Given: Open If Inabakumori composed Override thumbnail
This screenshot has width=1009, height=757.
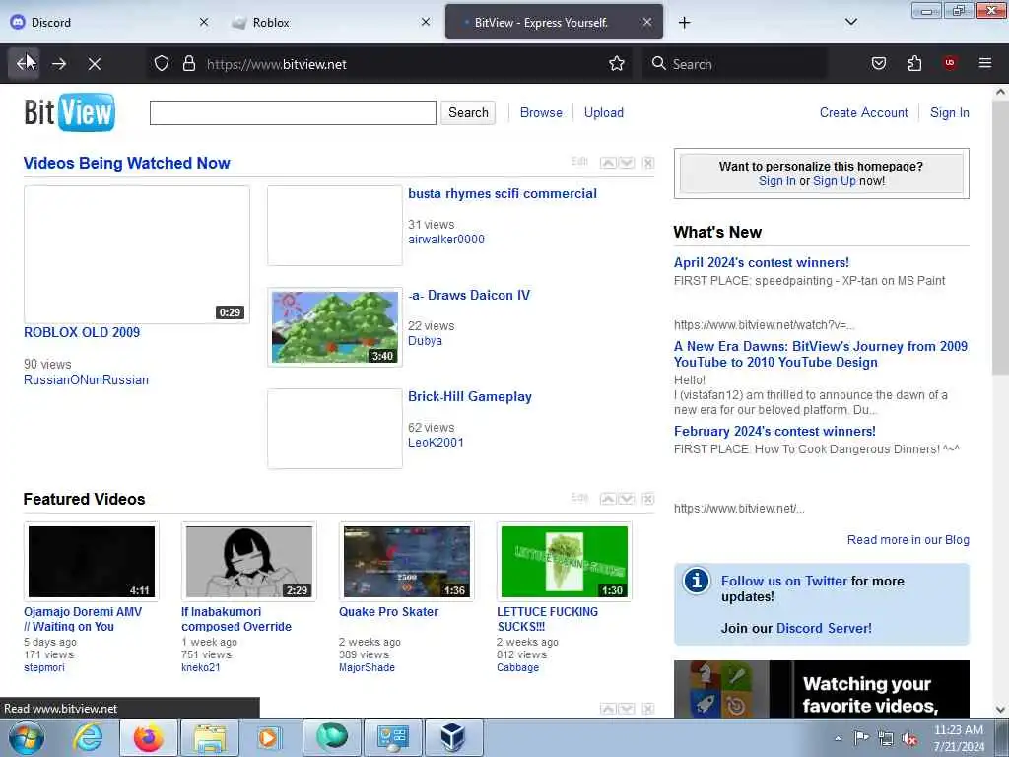Looking at the screenshot, I should (x=249, y=561).
